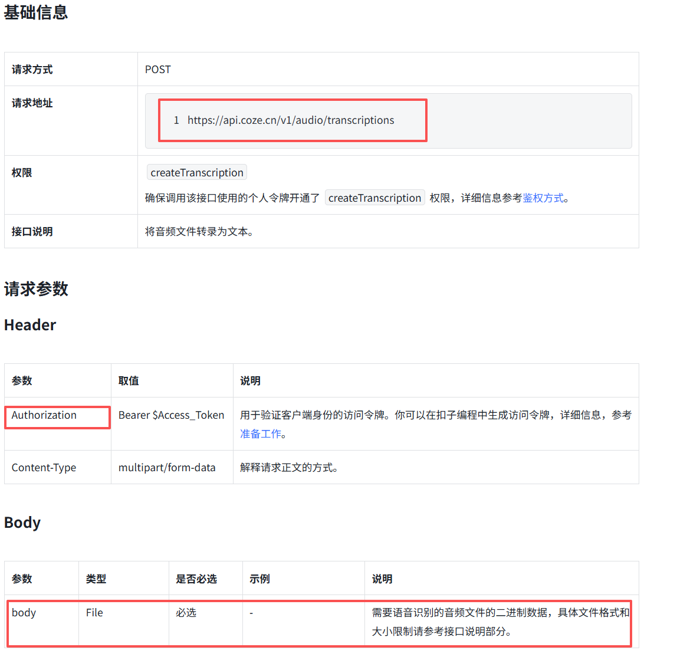
Task: Select the POST request method value
Action: (157, 70)
